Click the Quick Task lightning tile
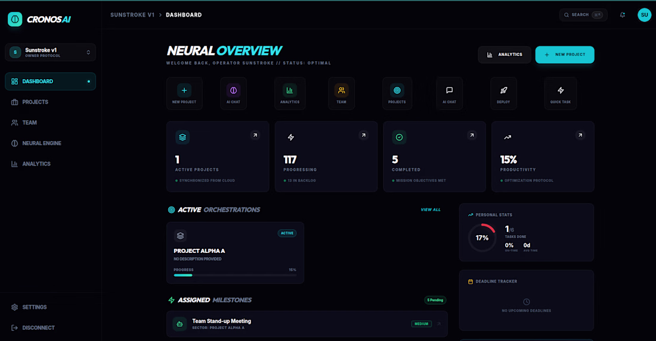 coord(561,93)
